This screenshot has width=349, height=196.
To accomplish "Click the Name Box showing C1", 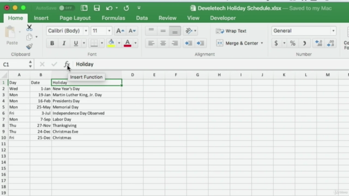I will coord(15,64).
